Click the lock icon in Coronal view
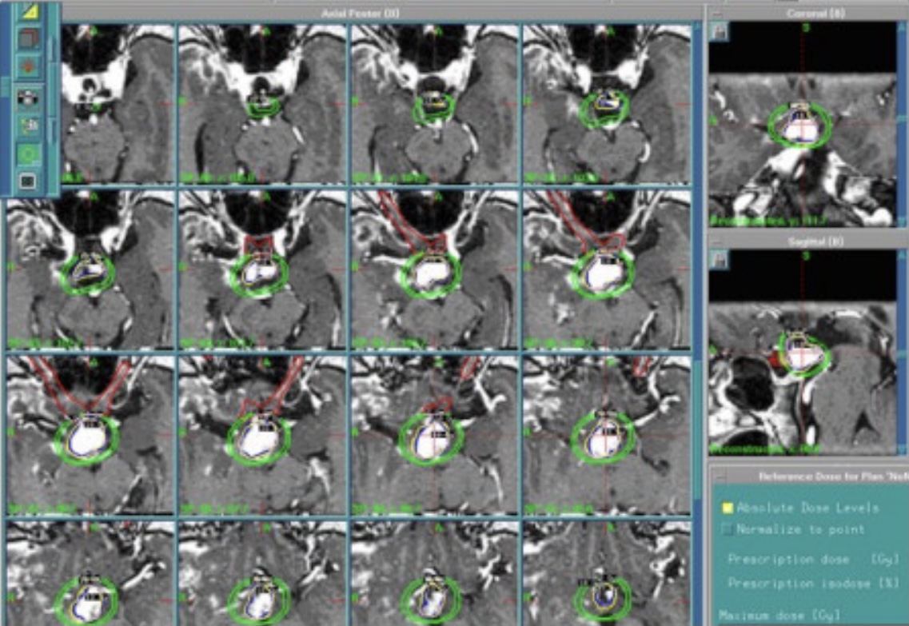Image resolution: width=909 pixels, height=626 pixels. click(719, 32)
